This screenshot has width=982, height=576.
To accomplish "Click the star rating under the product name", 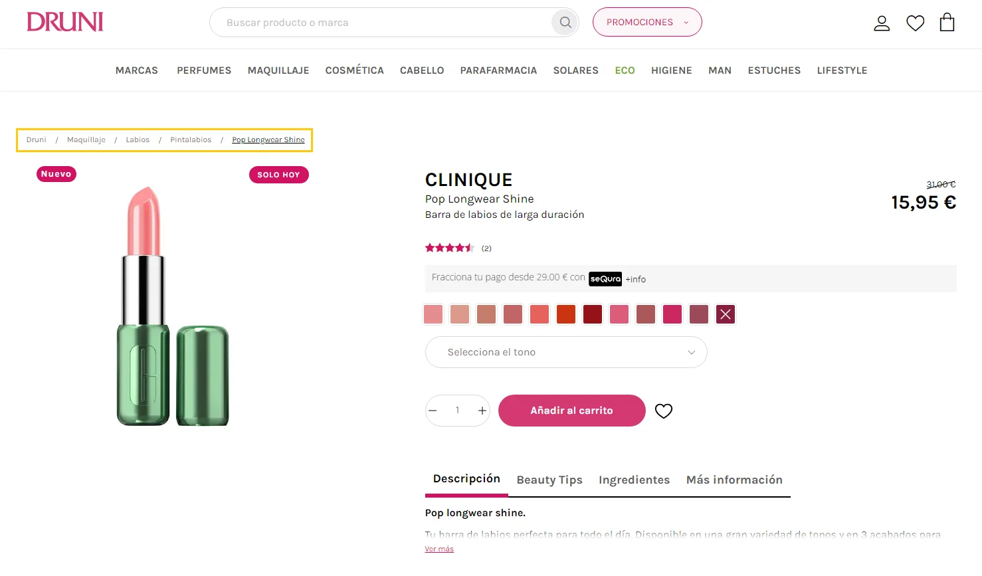I will [449, 247].
